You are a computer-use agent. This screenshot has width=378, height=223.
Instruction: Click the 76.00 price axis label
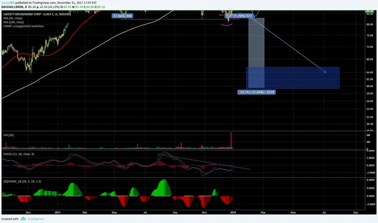[369, 35]
